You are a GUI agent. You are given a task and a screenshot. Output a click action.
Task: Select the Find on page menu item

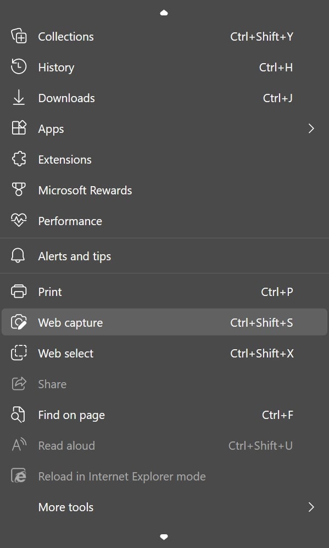click(71, 415)
